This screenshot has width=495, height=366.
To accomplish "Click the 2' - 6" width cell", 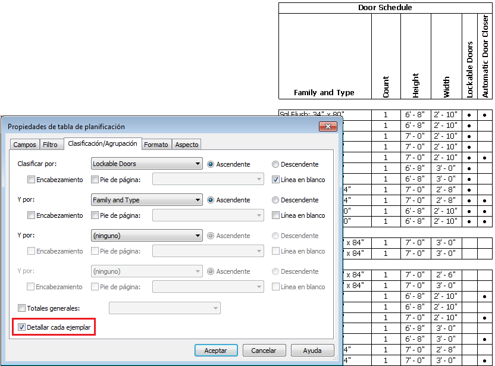I will pos(446,275).
